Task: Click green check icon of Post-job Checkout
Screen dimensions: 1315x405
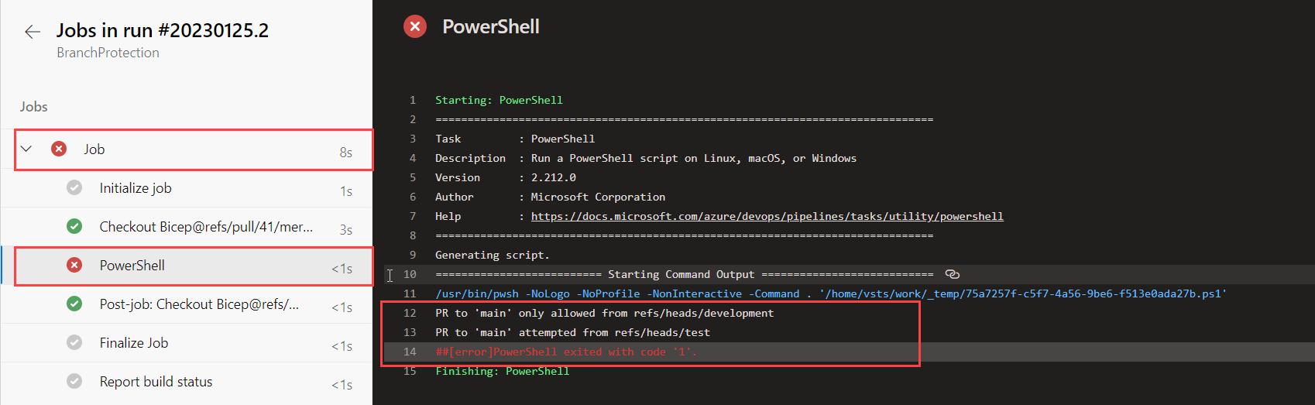Action: (74, 304)
